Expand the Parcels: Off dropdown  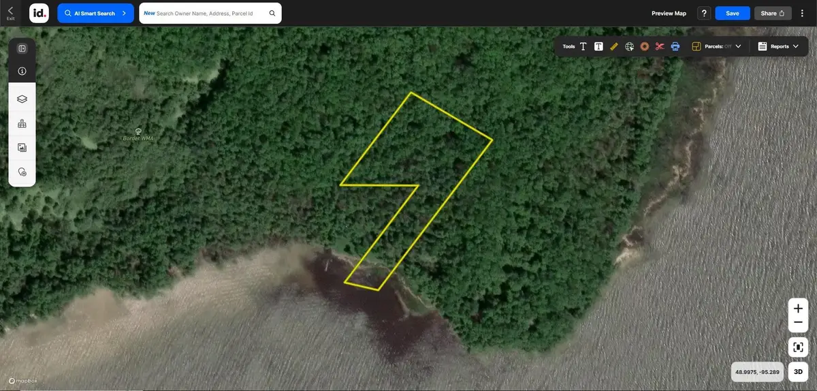coord(717,46)
